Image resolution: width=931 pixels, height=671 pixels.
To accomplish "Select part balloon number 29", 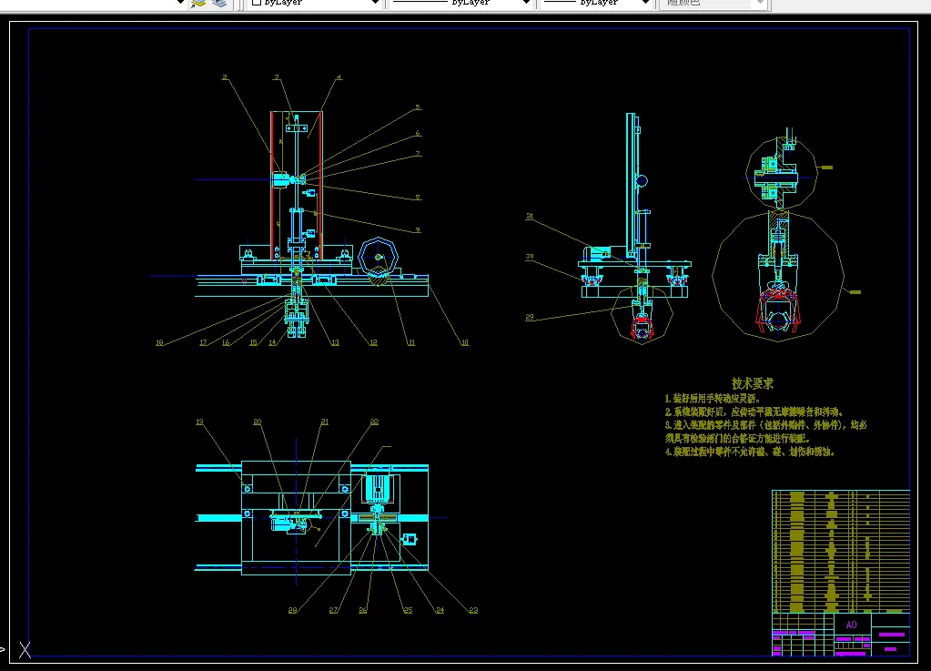I will [530, 318].
